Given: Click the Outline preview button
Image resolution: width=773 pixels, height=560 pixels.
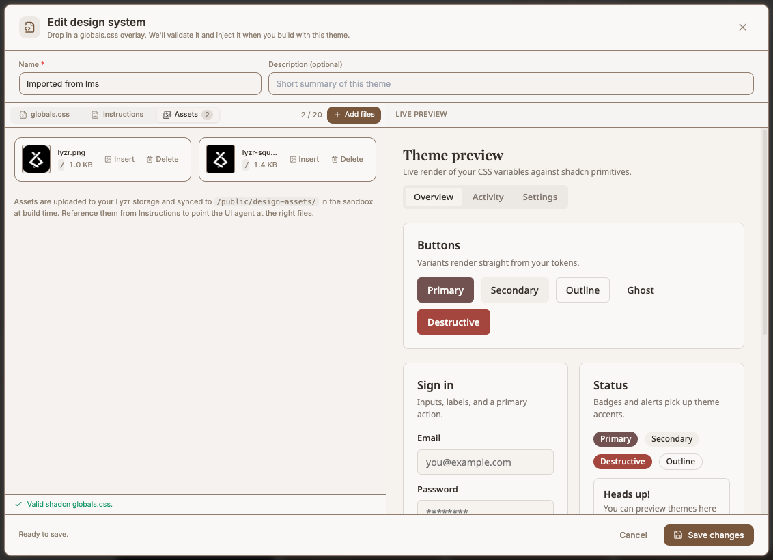Looking at the screenshot, I should (582, 290).
